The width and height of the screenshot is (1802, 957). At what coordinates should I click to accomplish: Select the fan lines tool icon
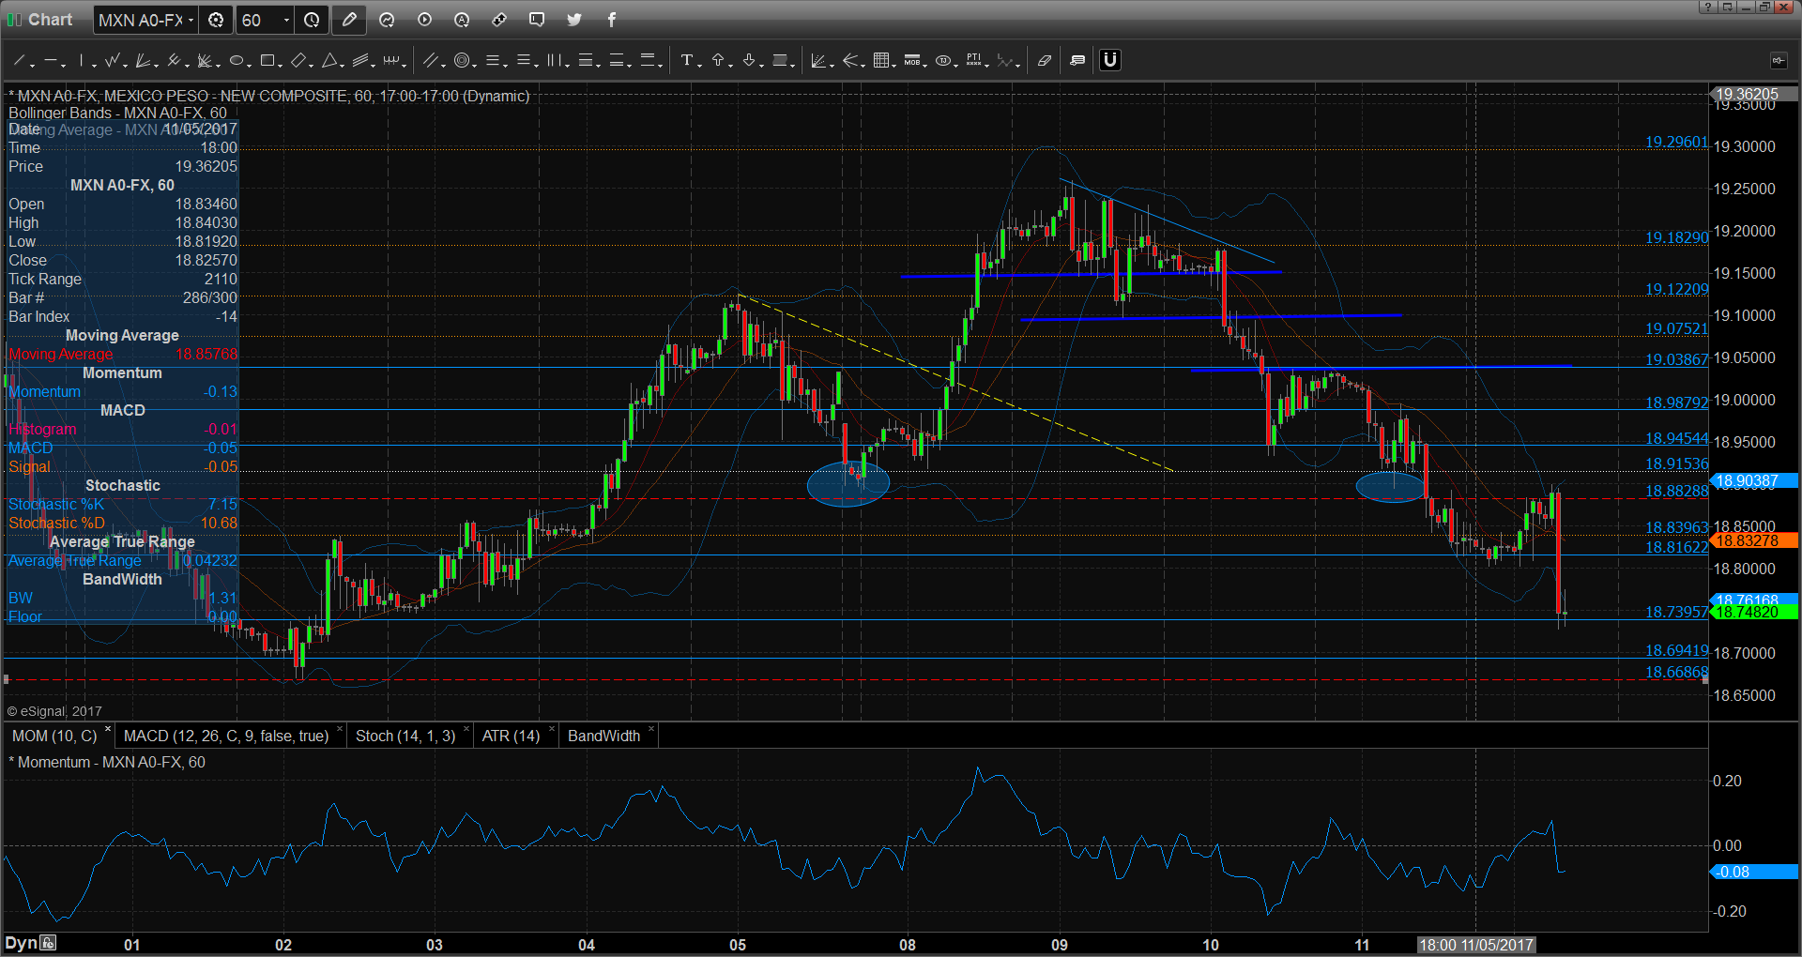pos(850,61)
